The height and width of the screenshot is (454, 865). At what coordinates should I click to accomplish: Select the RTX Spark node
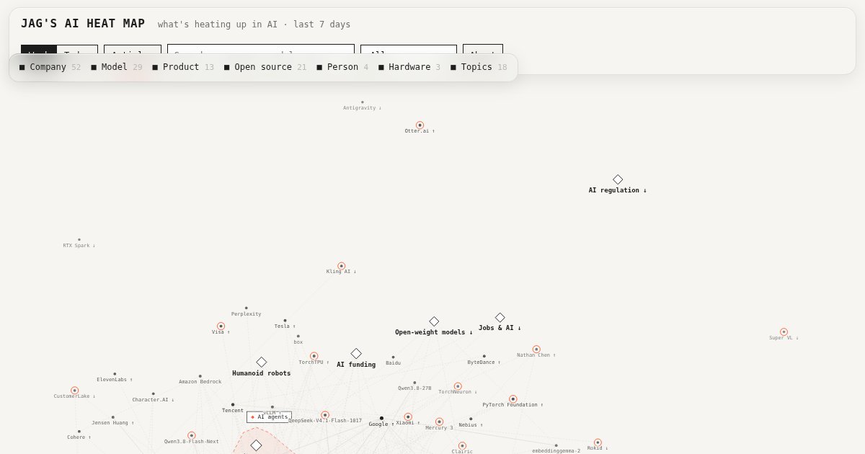coord(79,240)
